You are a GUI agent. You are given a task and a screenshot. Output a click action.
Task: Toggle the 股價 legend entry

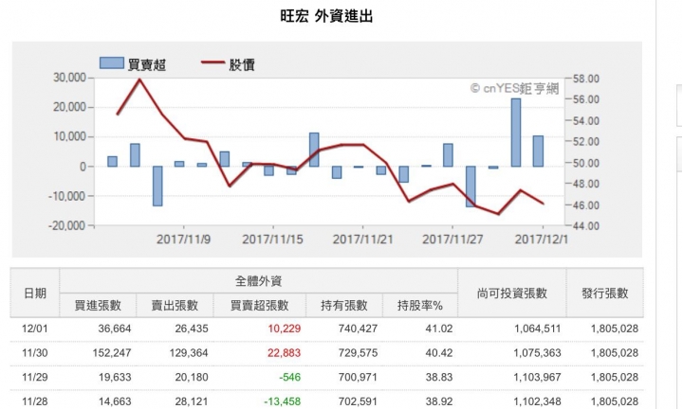tap(228, 64)
